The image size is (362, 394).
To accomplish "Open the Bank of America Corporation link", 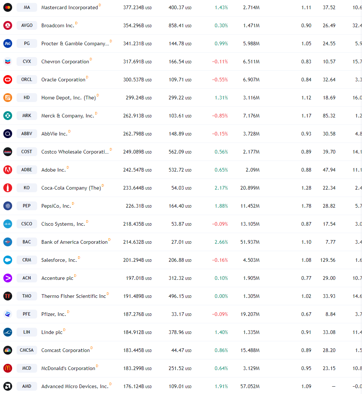I will [x=74, y=242].
